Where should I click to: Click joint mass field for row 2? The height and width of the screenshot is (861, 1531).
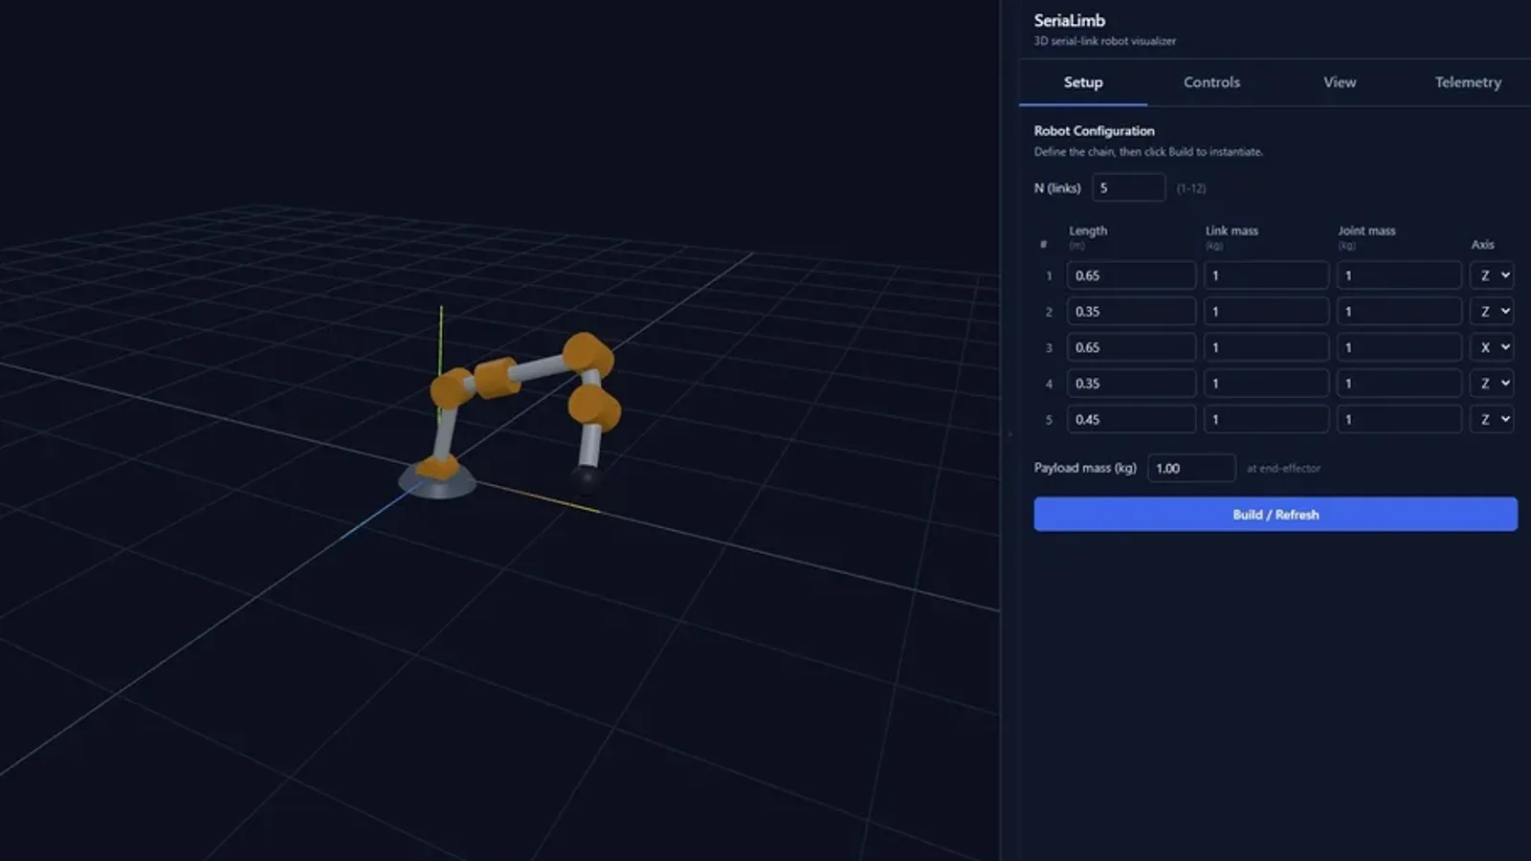coord(1399,311)
